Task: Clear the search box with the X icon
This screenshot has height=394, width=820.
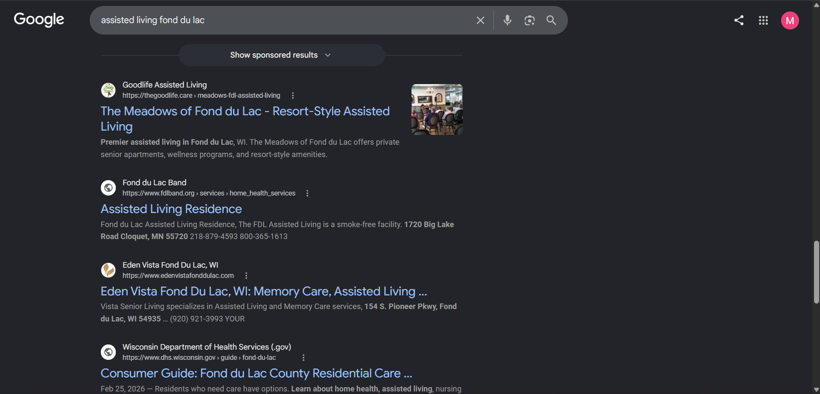Action: click(480, 20)
